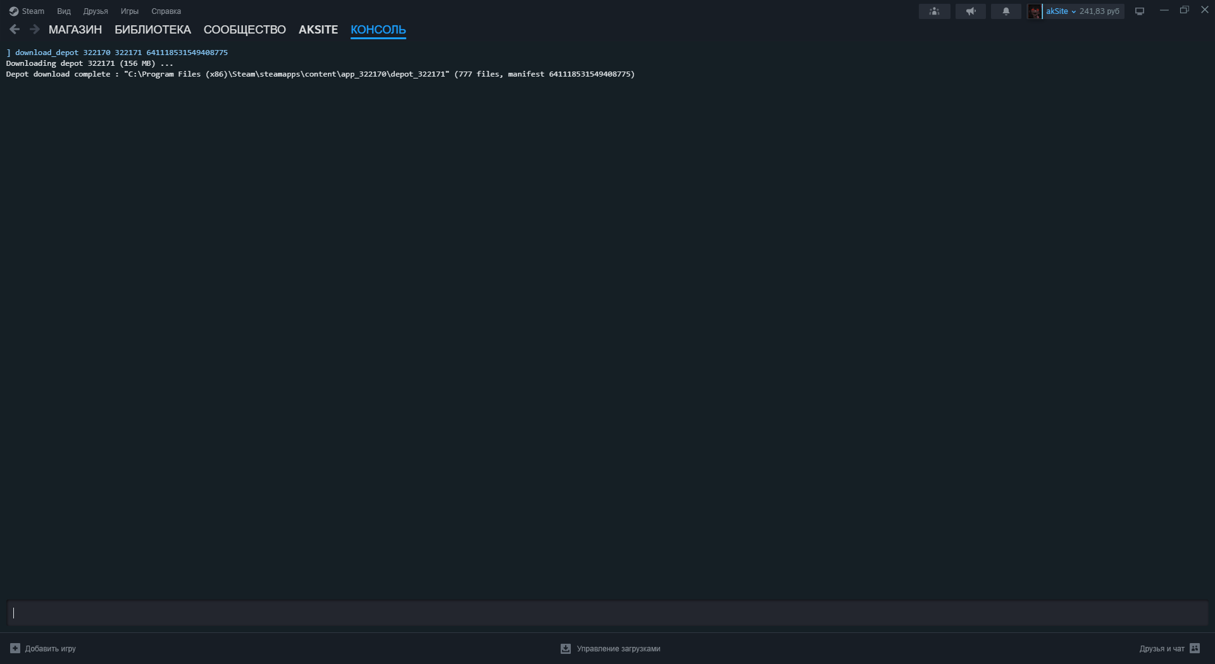
Task: Minimize the Steam window
Action: [x=1164, y=10]
